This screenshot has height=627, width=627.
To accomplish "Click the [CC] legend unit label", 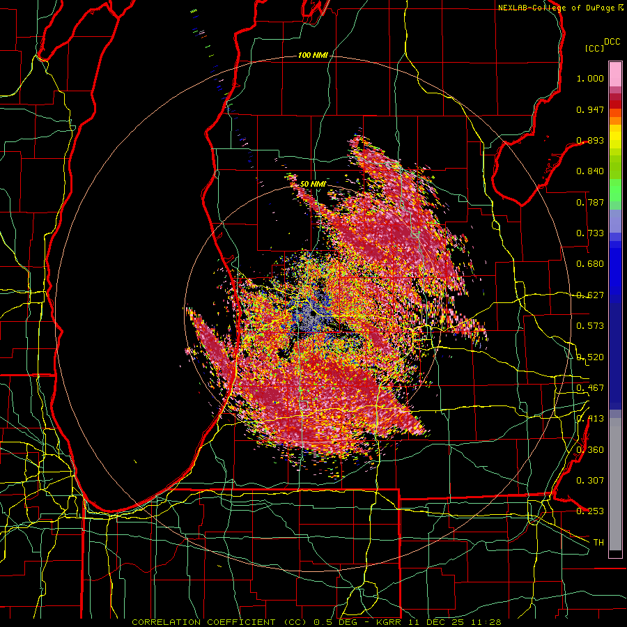I will click(594, 48).
